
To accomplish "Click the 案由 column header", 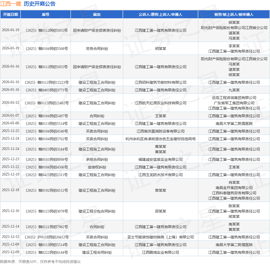I will click(97, 14).
